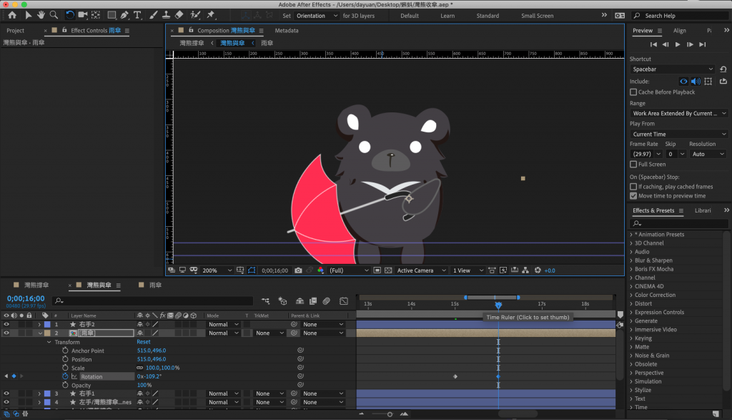Select the Type text tool
732x420 pixels.
138,16
